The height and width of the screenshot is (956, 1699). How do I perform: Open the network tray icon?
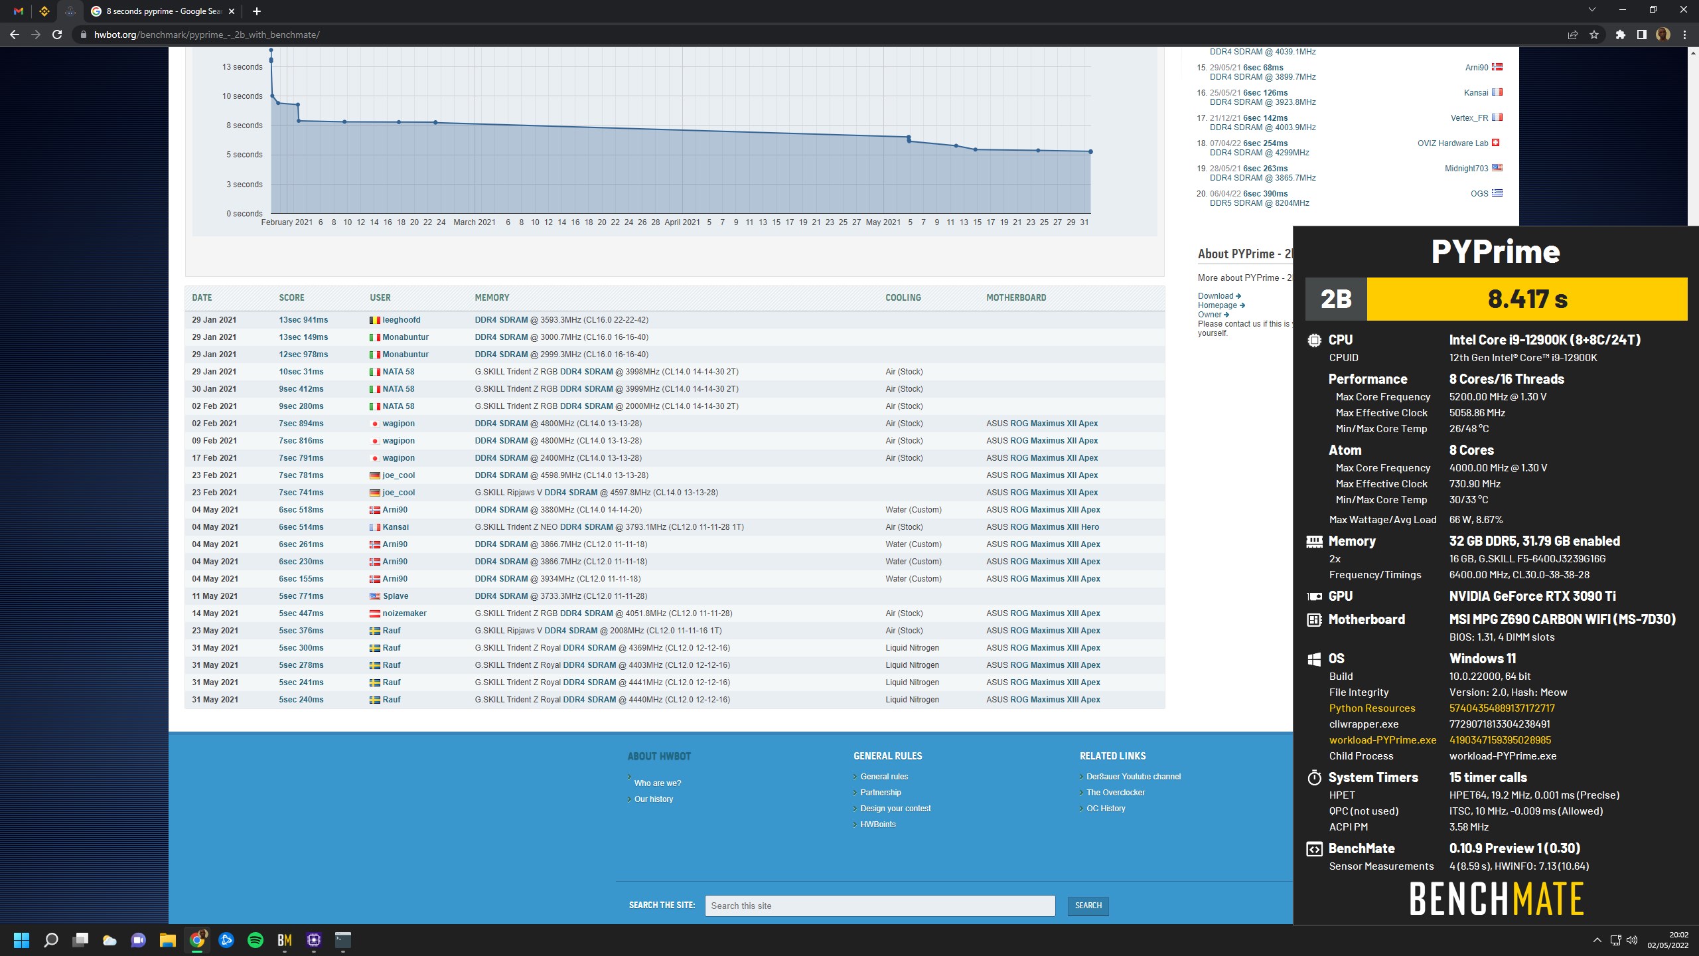(1615, 940)
